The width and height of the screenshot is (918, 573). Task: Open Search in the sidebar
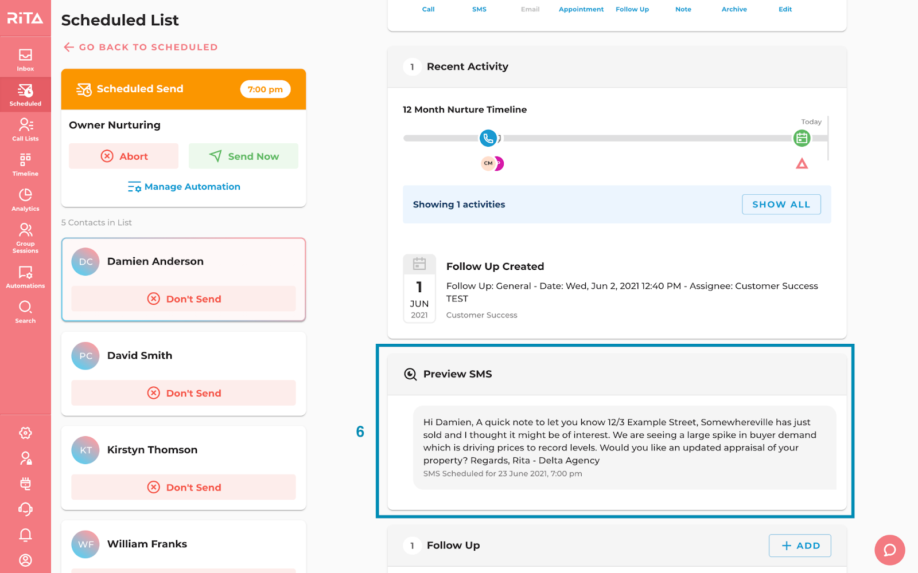[25, 312]
